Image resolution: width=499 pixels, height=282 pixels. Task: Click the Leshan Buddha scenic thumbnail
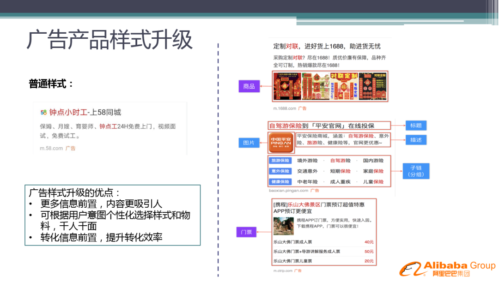point(283,226)
